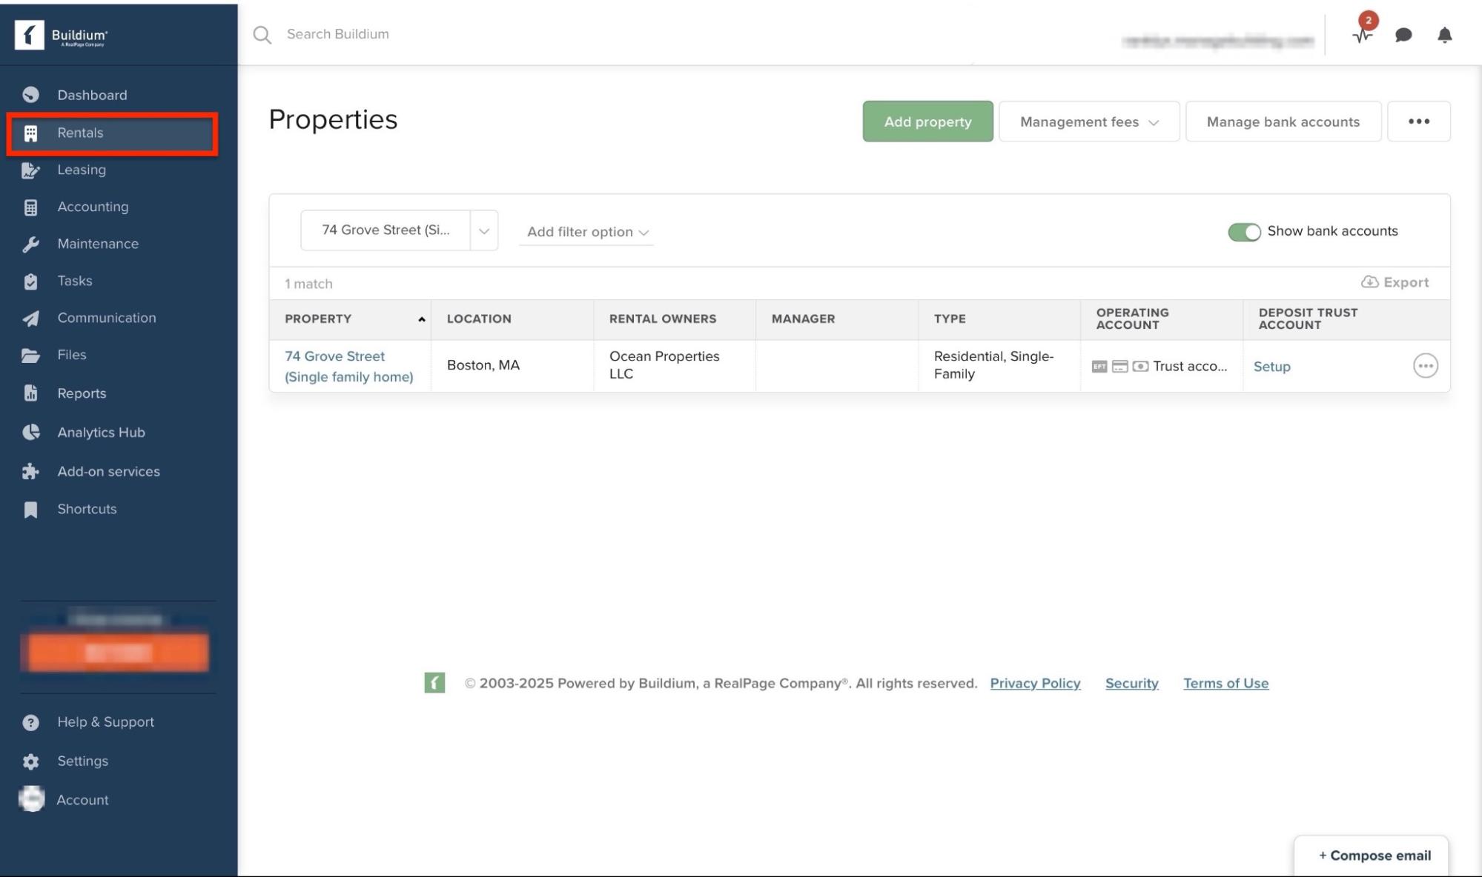Screen dimensions: 1482x877
Task: Open the magnifying glass search icon
Action: click(262, 34)
